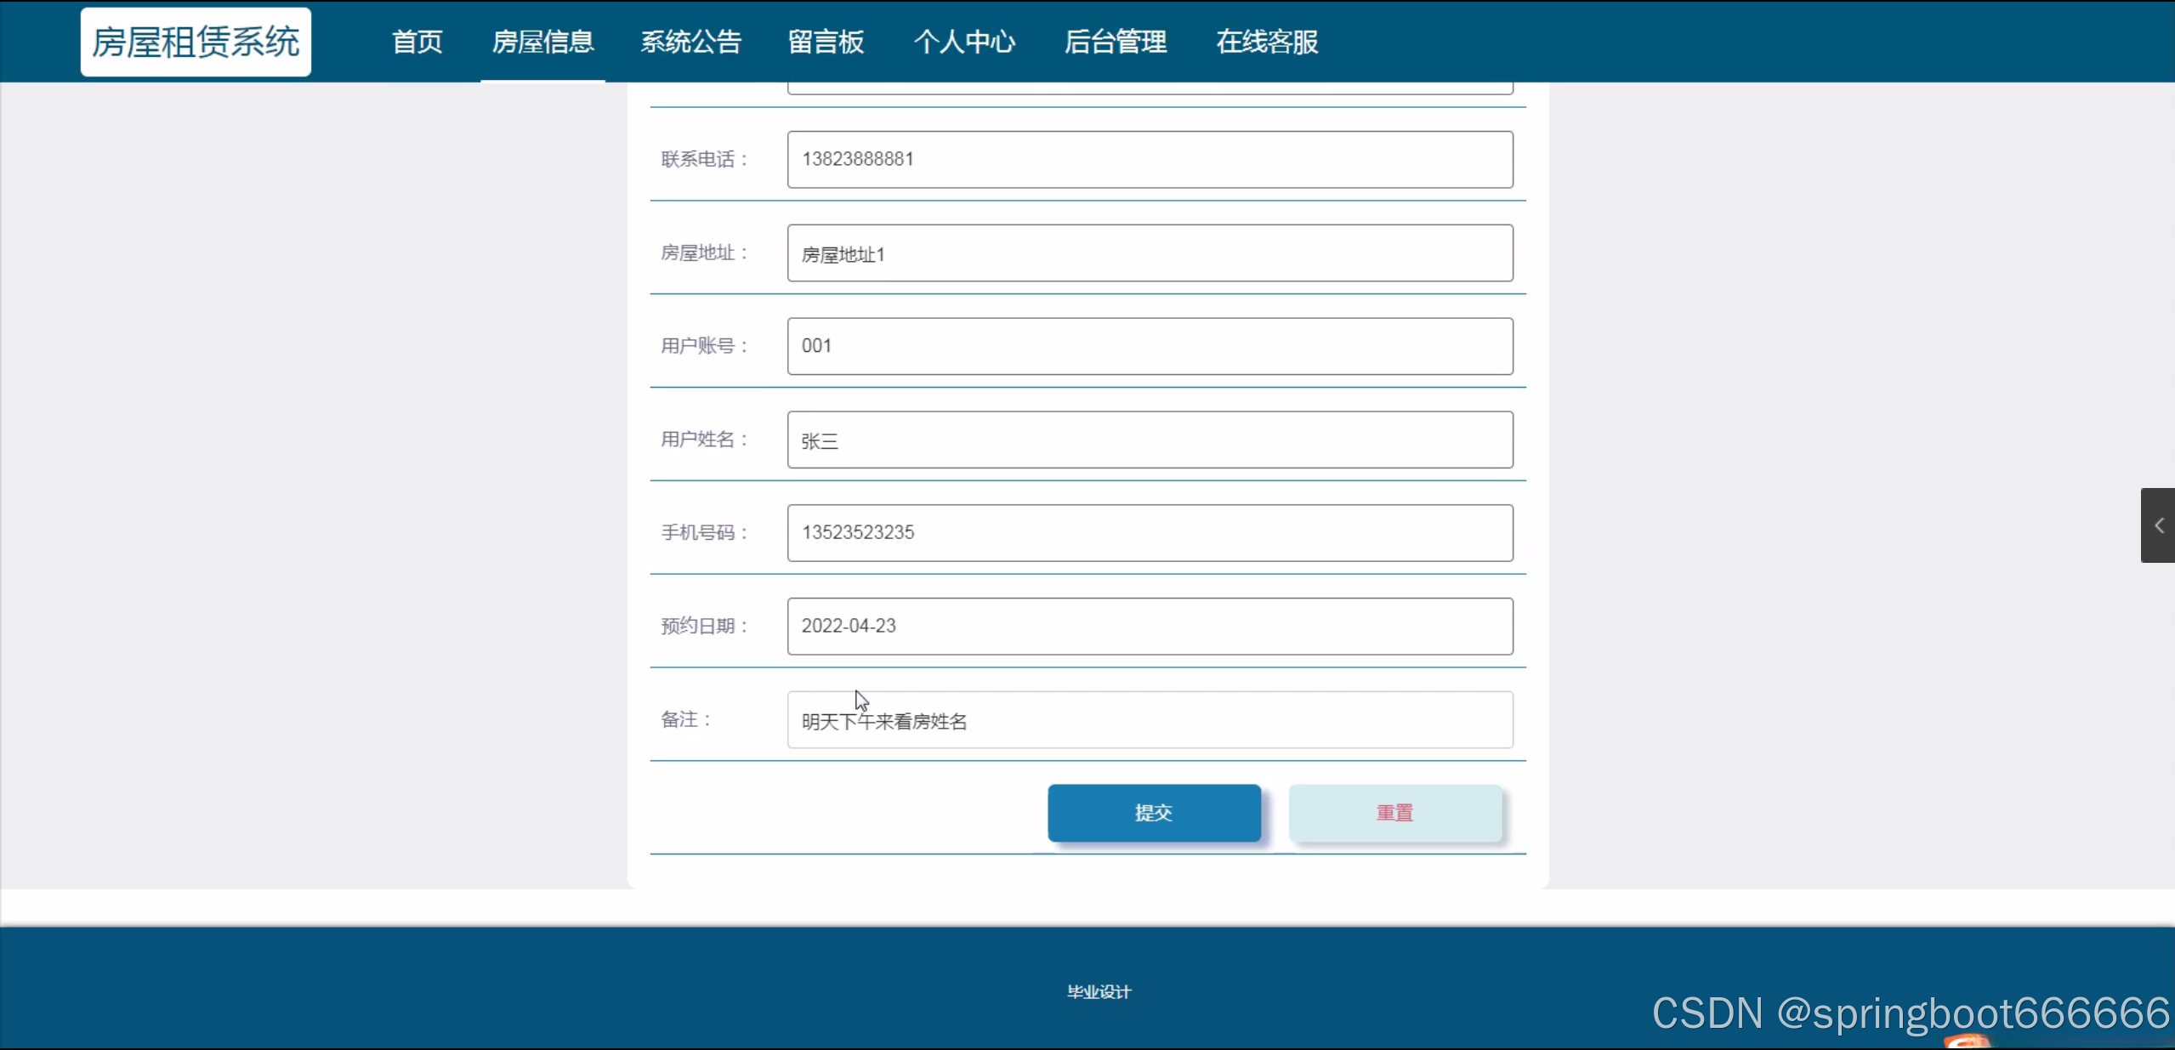Open the 预约日期 date picker field

click(1150, 627)
